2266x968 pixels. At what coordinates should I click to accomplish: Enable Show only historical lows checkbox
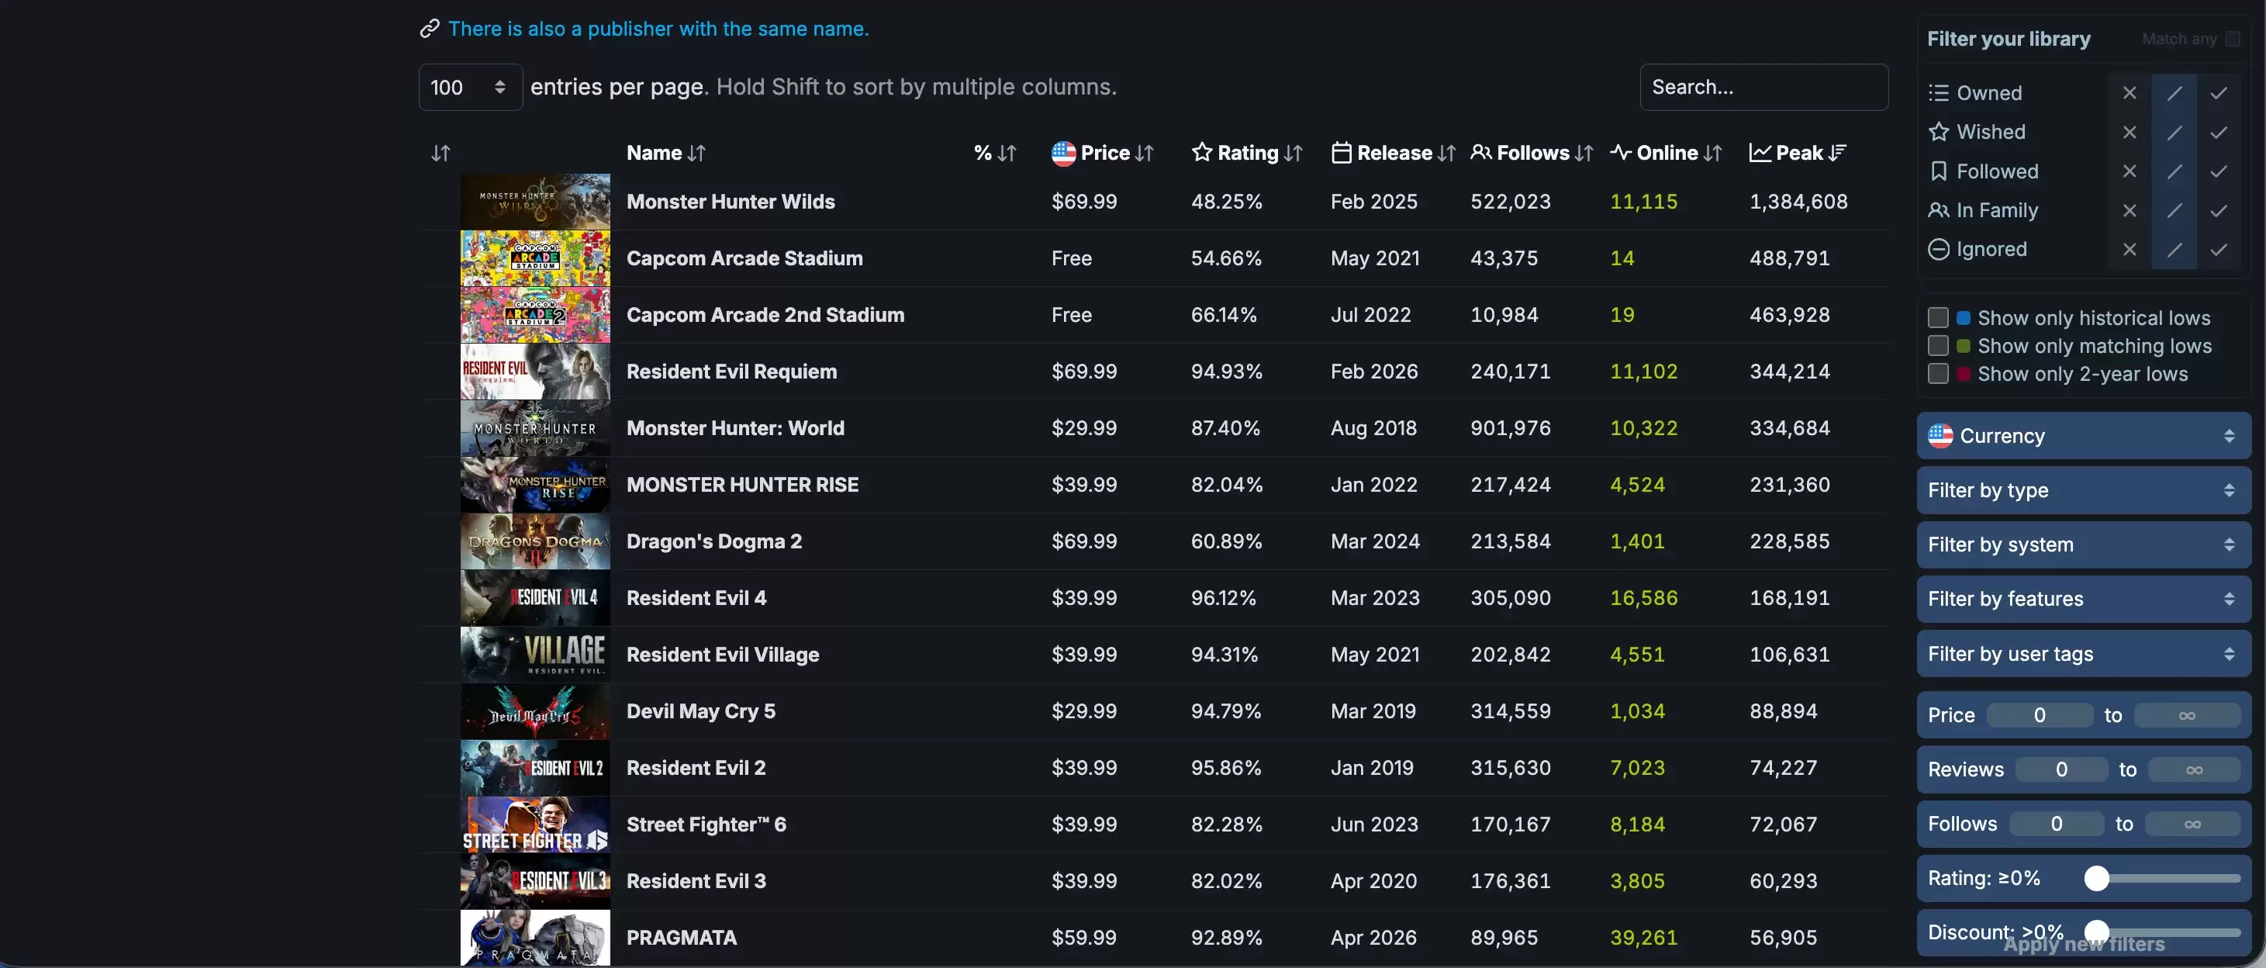click(x=1938, y=318)
